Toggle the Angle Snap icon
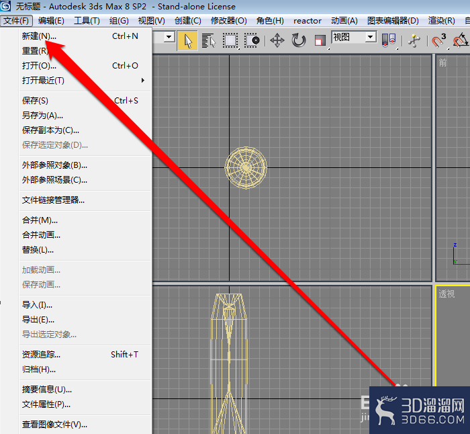 point(461,40)
